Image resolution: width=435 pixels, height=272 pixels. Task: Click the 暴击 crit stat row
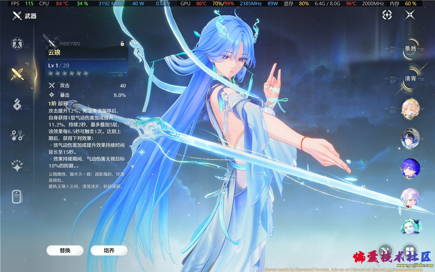(x=87, y=95)
